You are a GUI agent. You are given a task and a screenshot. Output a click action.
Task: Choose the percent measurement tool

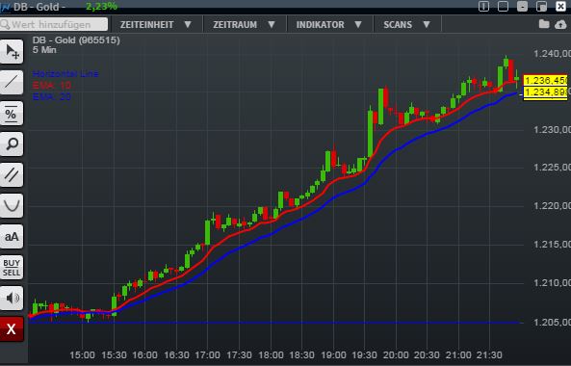pyautogui.click(x=12, y=114)
